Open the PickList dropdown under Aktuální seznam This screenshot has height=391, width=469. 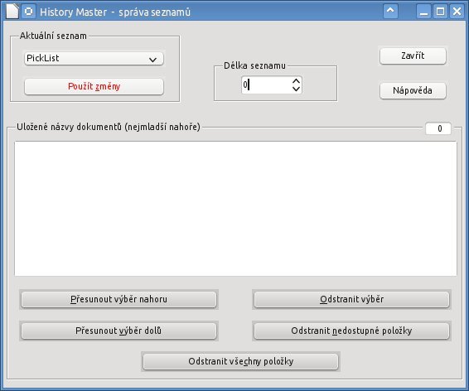click(94, 58)
